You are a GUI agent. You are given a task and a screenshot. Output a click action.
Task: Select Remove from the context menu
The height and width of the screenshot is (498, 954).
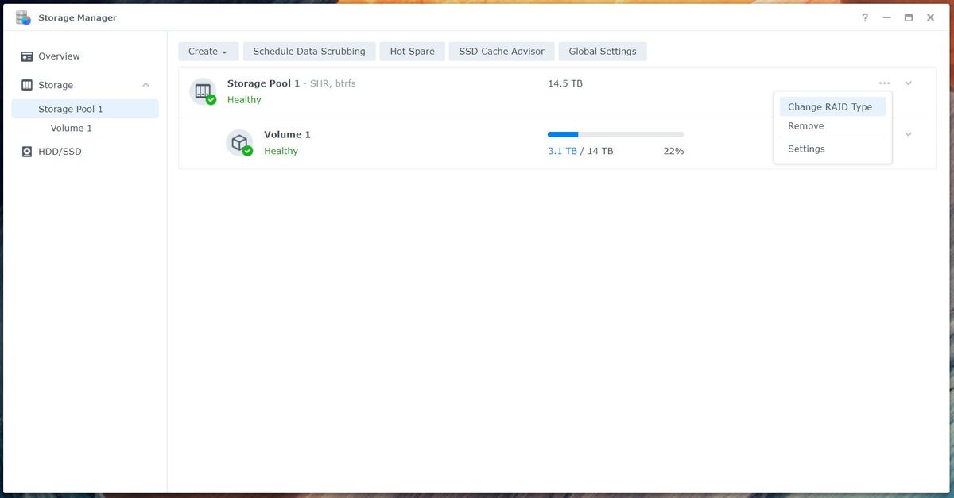(805, 125)
